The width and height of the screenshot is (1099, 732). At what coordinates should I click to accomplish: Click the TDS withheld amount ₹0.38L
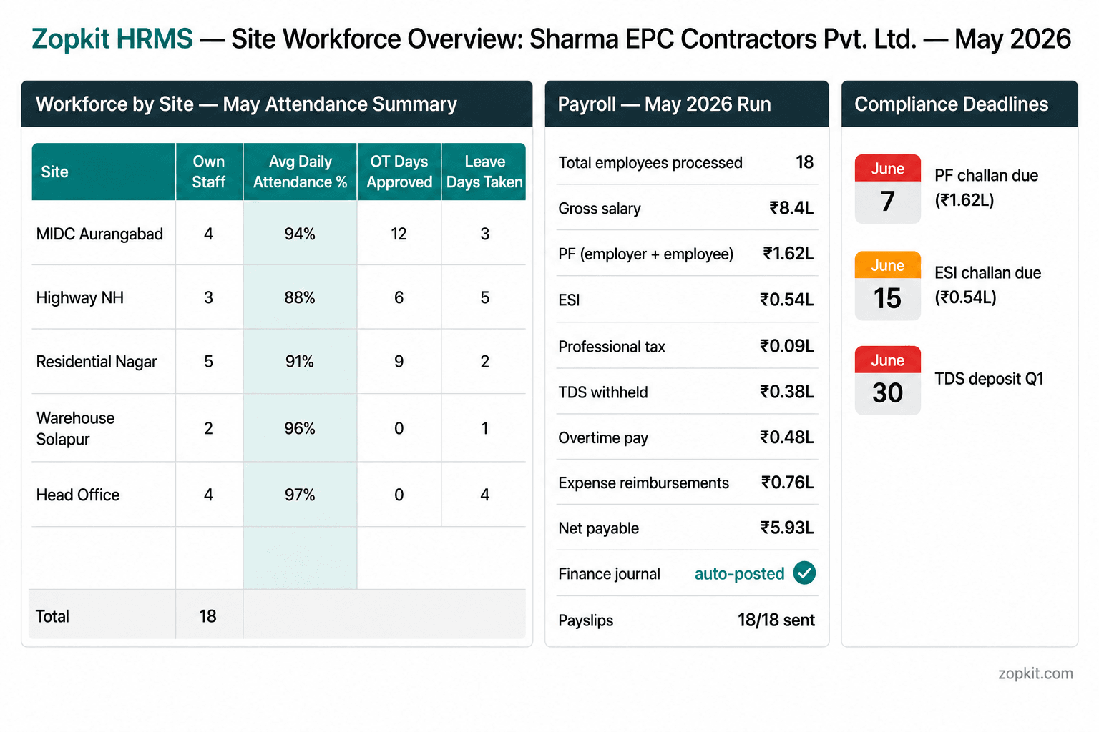point(787,392)
